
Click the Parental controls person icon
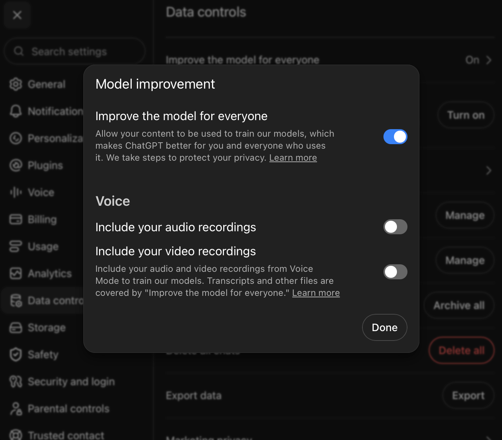click(x=16, y=408)
